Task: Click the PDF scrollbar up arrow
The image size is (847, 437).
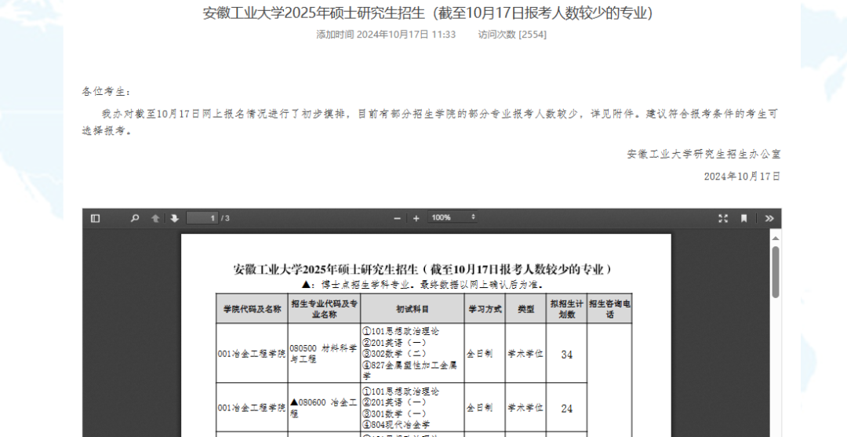Action: pyautogui.click(x=776, y=239)
